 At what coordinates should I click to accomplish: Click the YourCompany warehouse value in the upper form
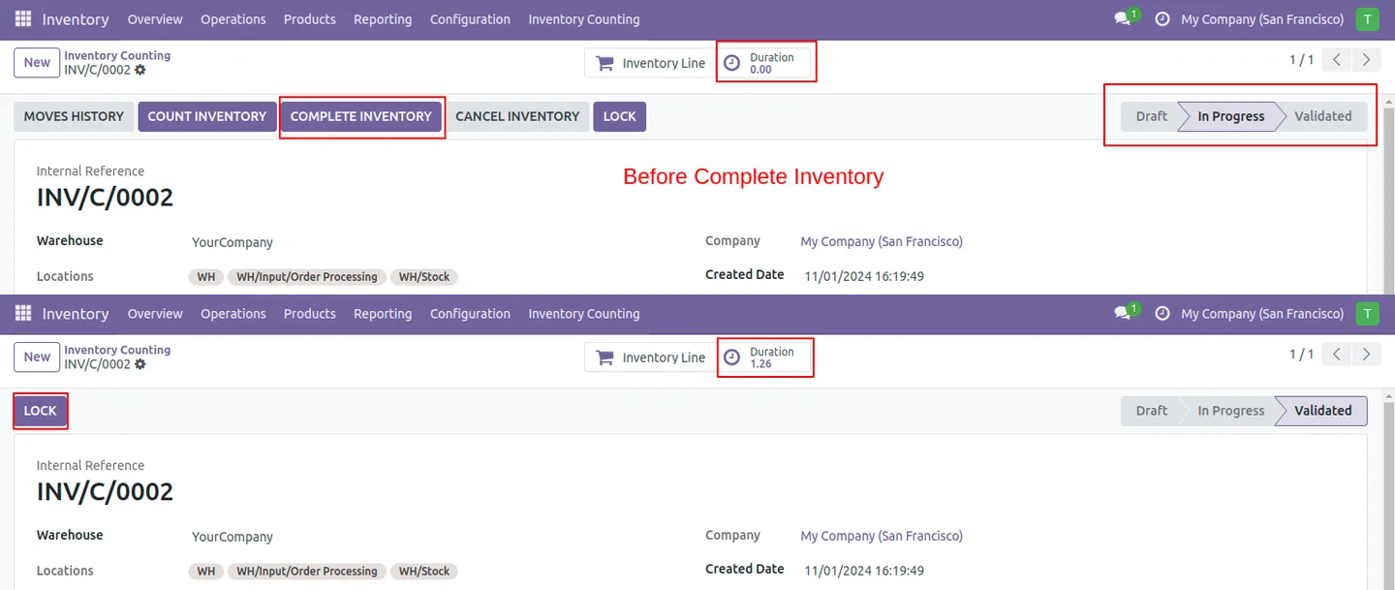pos(232,242)
